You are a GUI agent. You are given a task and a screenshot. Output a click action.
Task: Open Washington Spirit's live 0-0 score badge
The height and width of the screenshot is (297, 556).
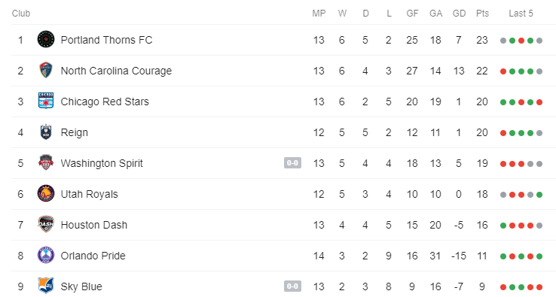292,163
